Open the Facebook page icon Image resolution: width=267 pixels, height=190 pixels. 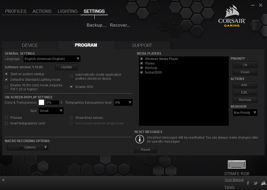point(248,183)
